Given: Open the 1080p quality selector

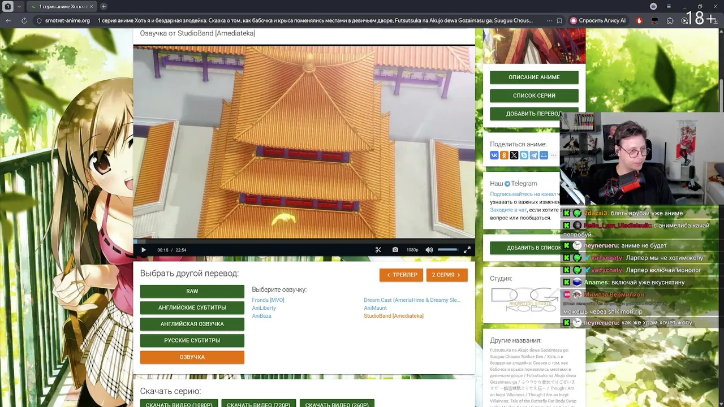Looking at the screenshot, I should (x=412, y=250).
